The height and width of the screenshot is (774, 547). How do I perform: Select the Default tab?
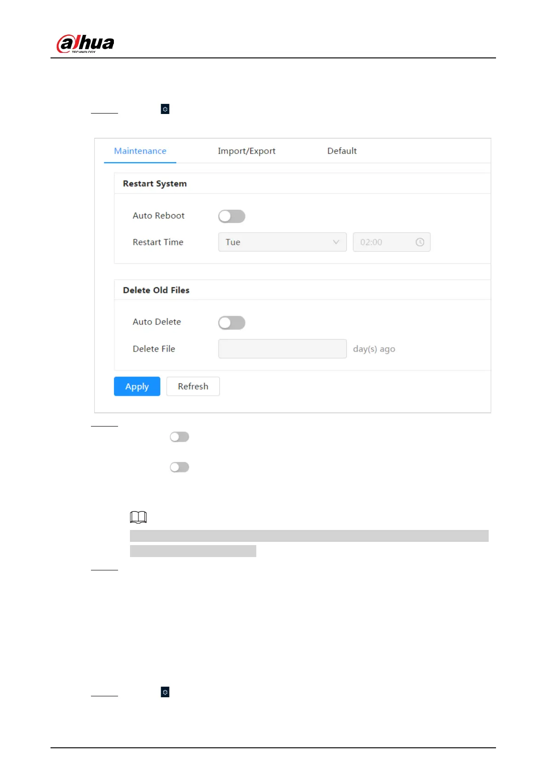(x=342, y=151)
